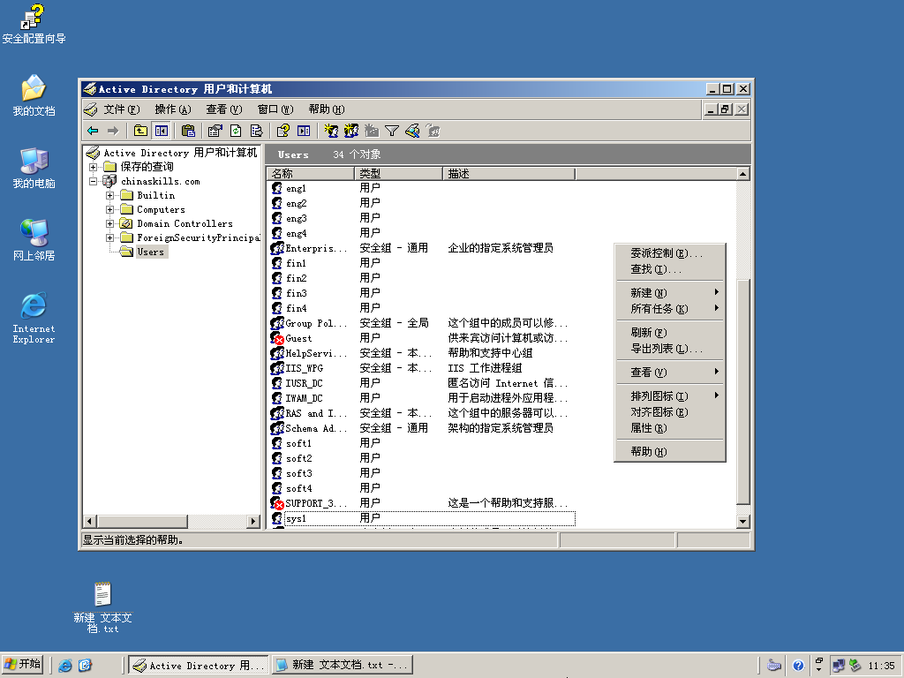Screen dimensions: 904x678
Task: Toggle the show/hide action pane toolbar button
Action: [x=304, y=131]
